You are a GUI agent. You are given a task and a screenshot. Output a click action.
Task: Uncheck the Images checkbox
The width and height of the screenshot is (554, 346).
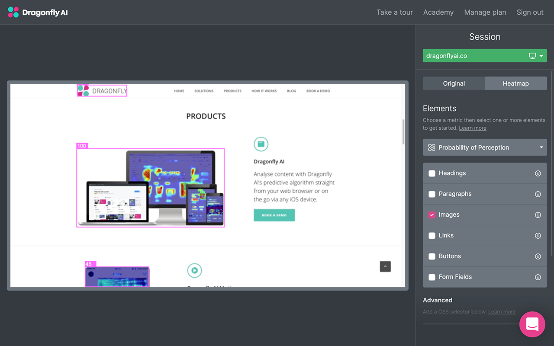click(432, 215)
